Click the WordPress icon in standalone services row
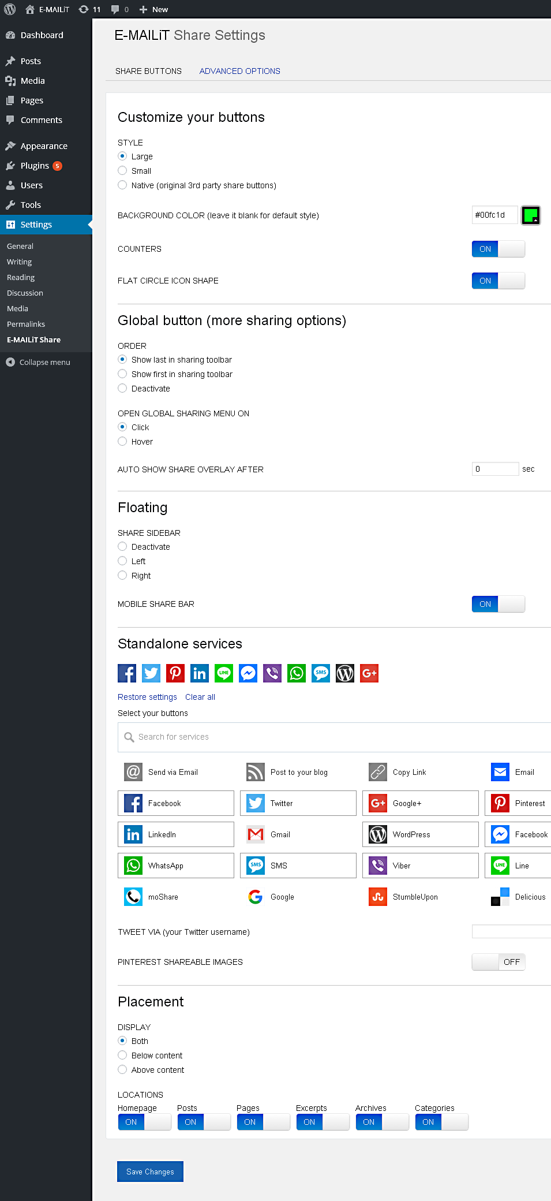The height and width of the screenshot is (1201, 551). (345, 673)
